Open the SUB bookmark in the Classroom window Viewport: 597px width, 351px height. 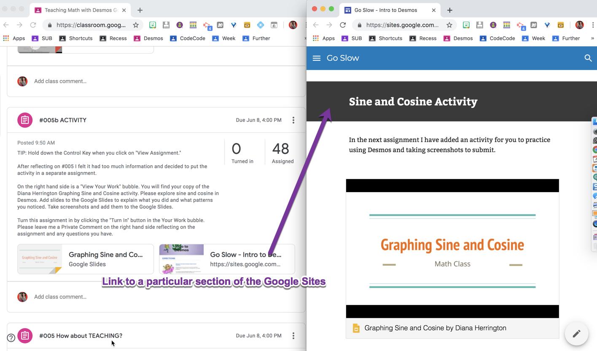tap(42, 38)
